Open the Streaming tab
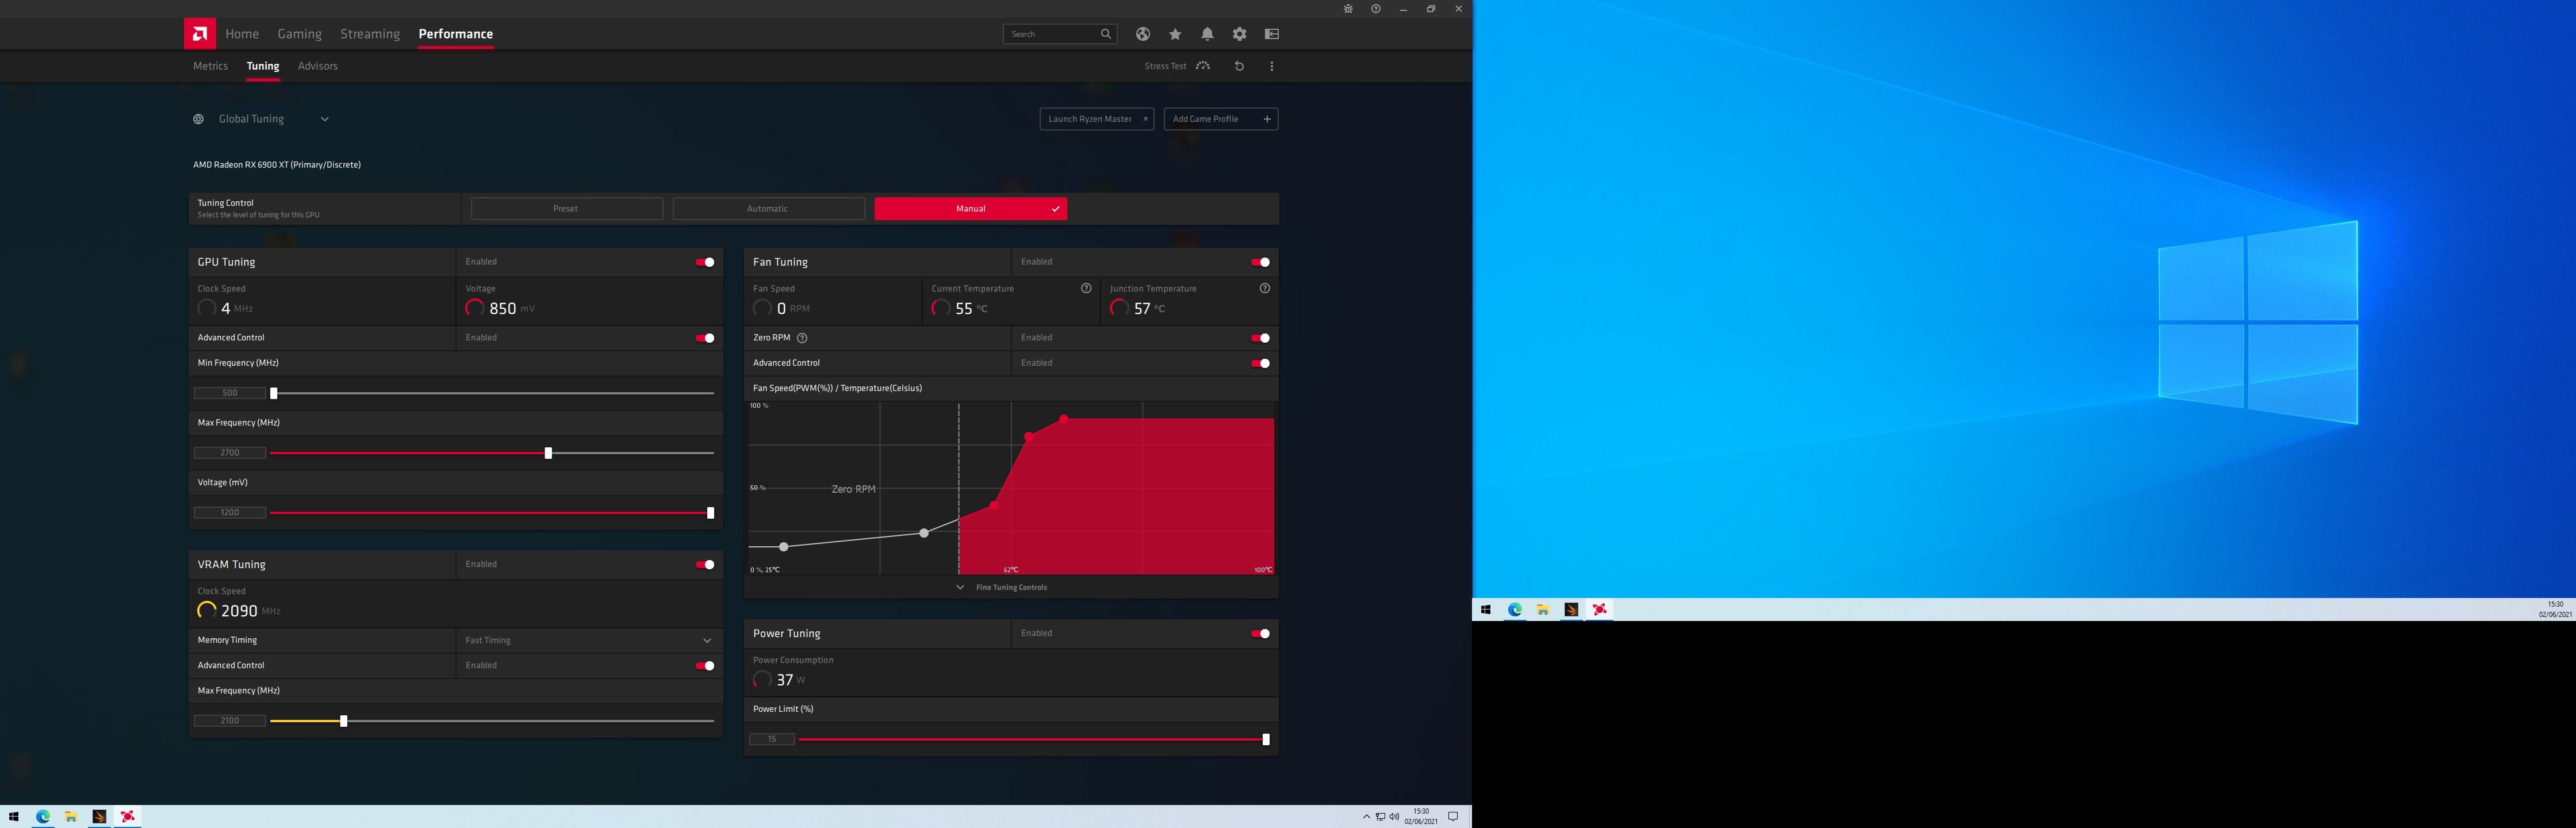Viewport: 2576px width, 828px height. tap(370, 34)
